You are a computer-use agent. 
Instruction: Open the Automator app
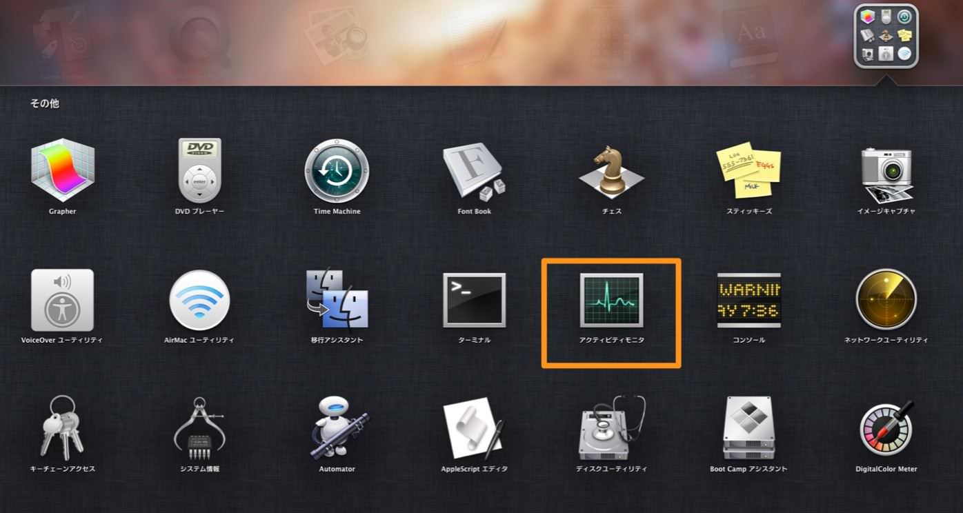[338, 428]
